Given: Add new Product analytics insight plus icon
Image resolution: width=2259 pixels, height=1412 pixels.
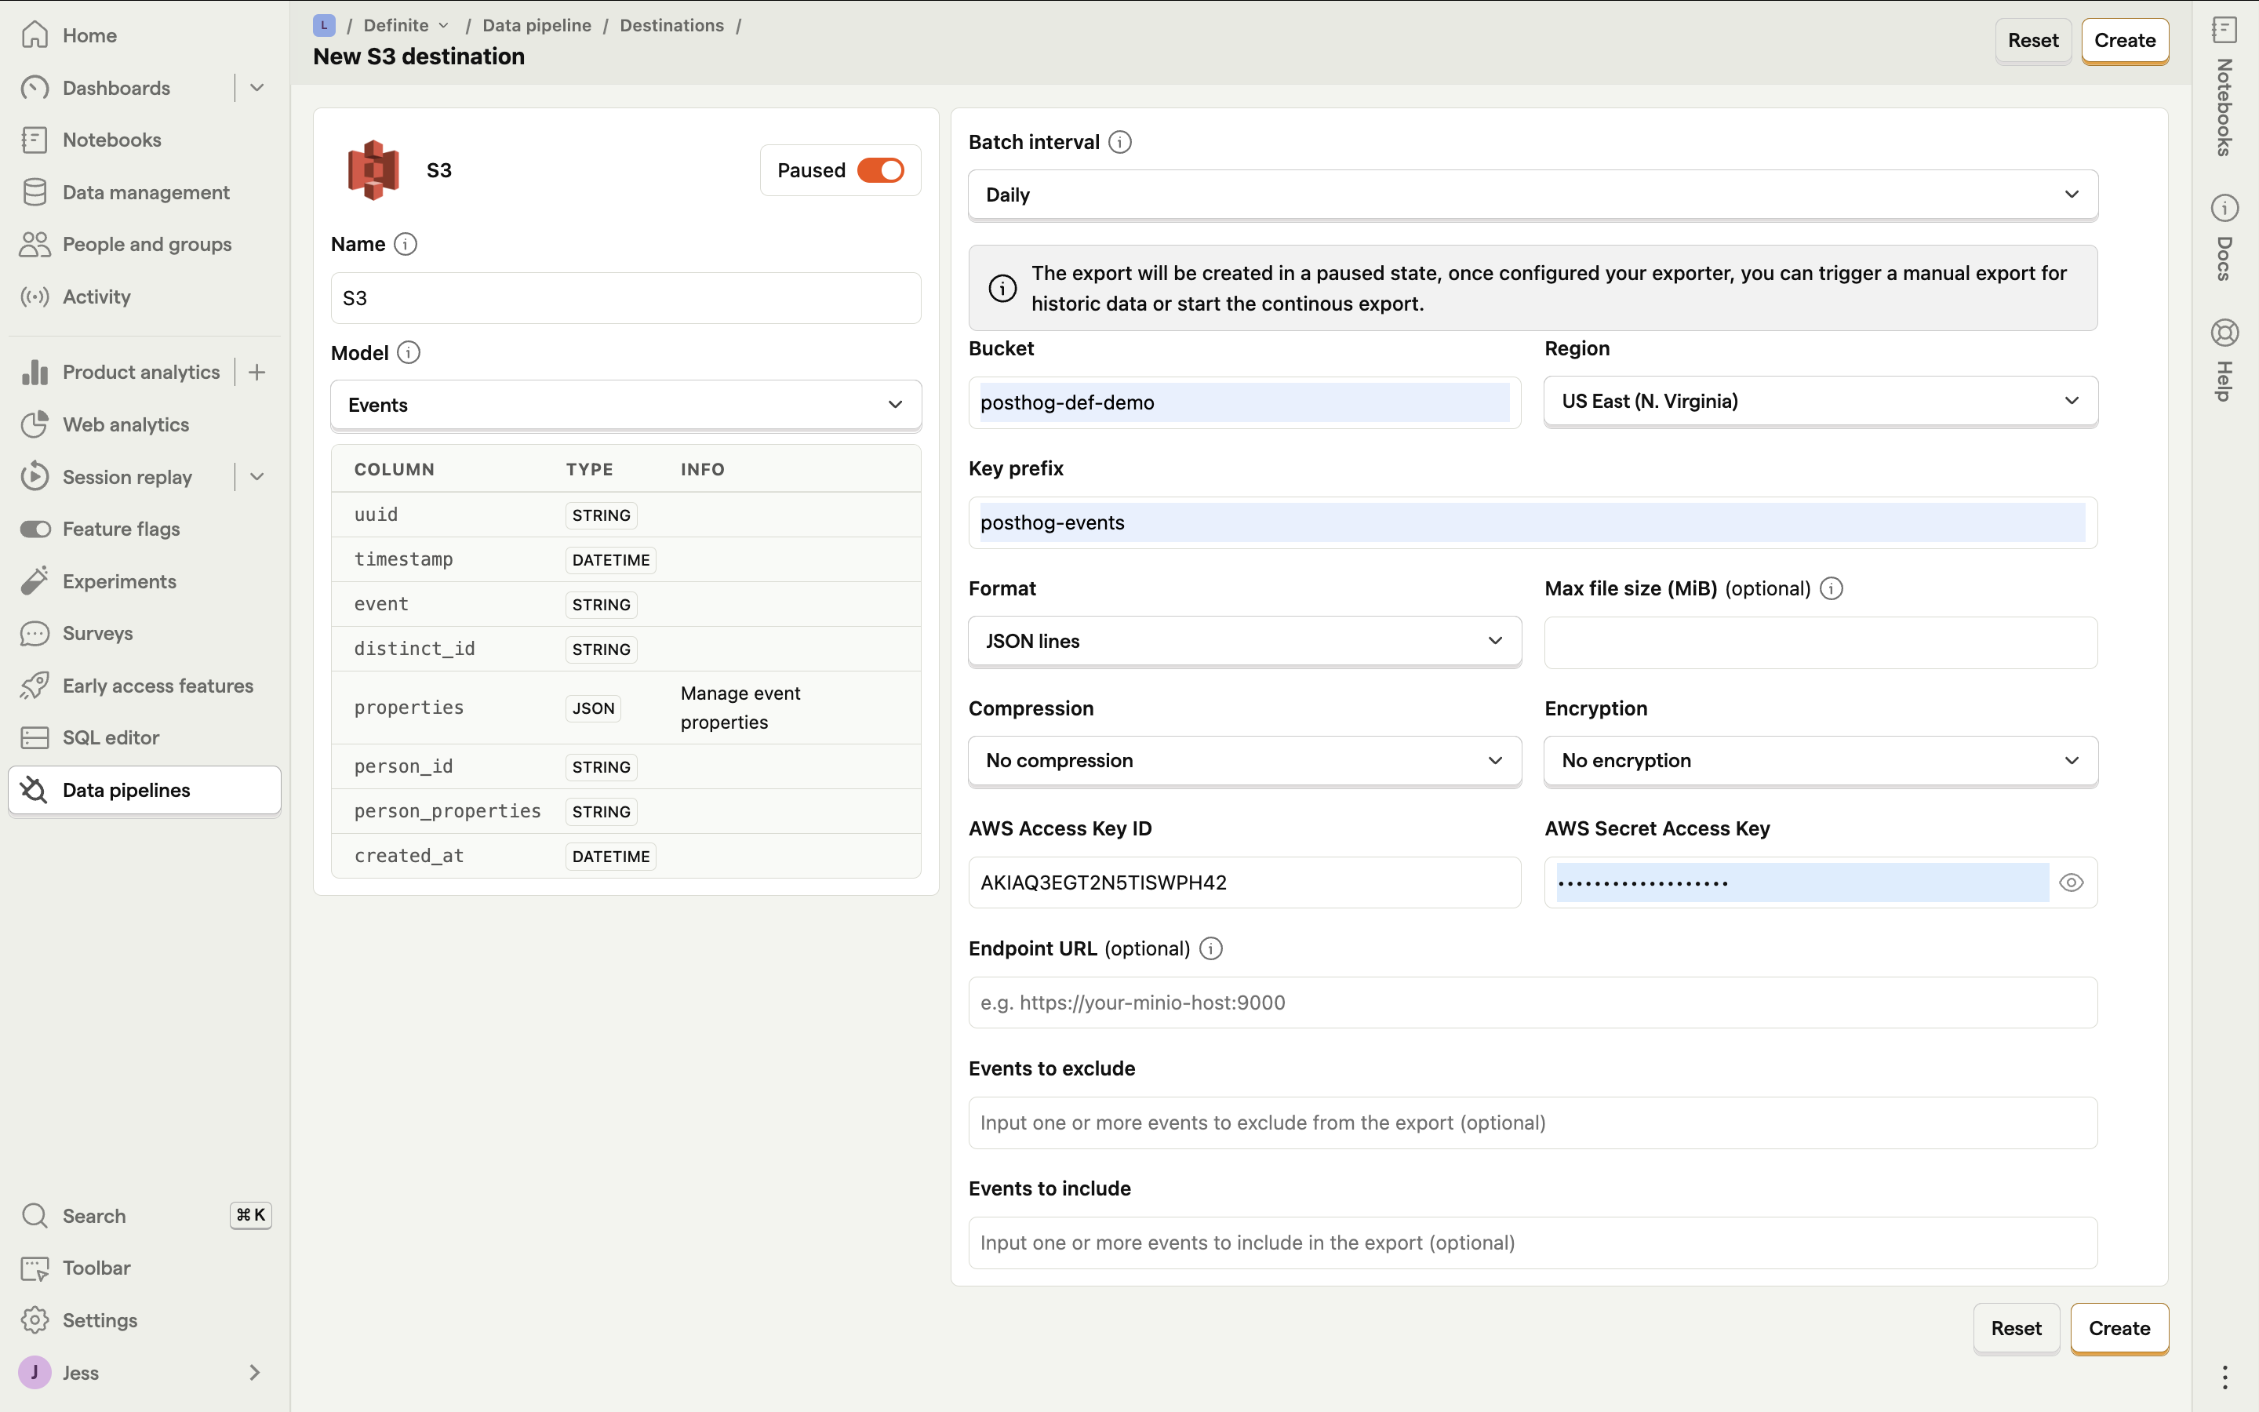Looking at the screenshot, I should point(257,373).
